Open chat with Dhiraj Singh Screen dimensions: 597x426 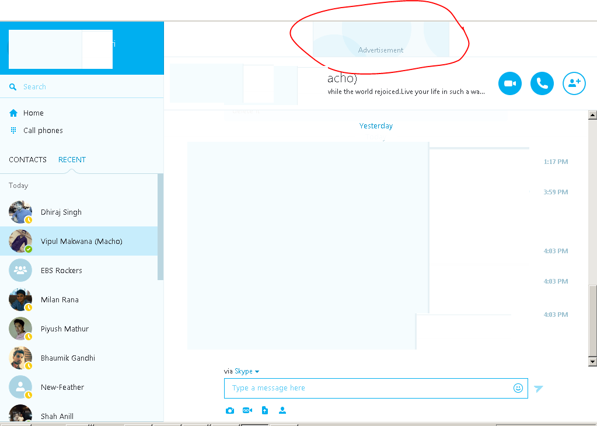tap(79, 212)
